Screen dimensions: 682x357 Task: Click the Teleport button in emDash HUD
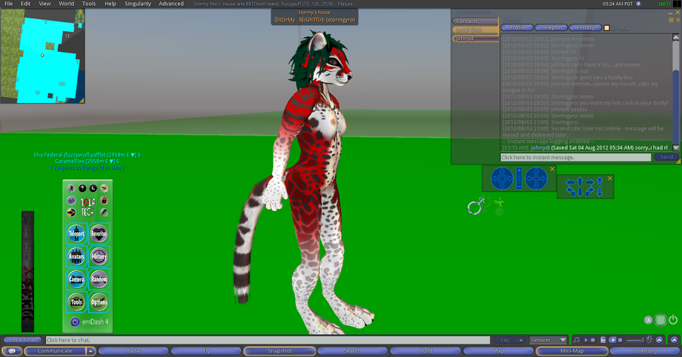[76, 234]
